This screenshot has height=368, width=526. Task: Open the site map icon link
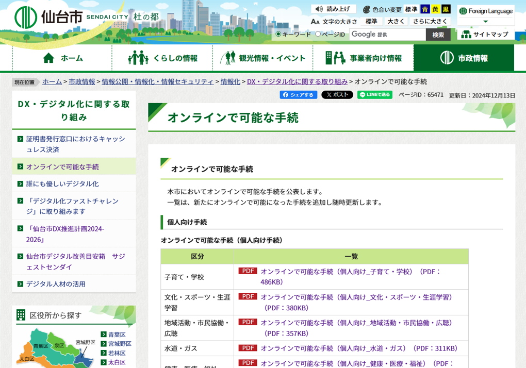pos(466,35)
